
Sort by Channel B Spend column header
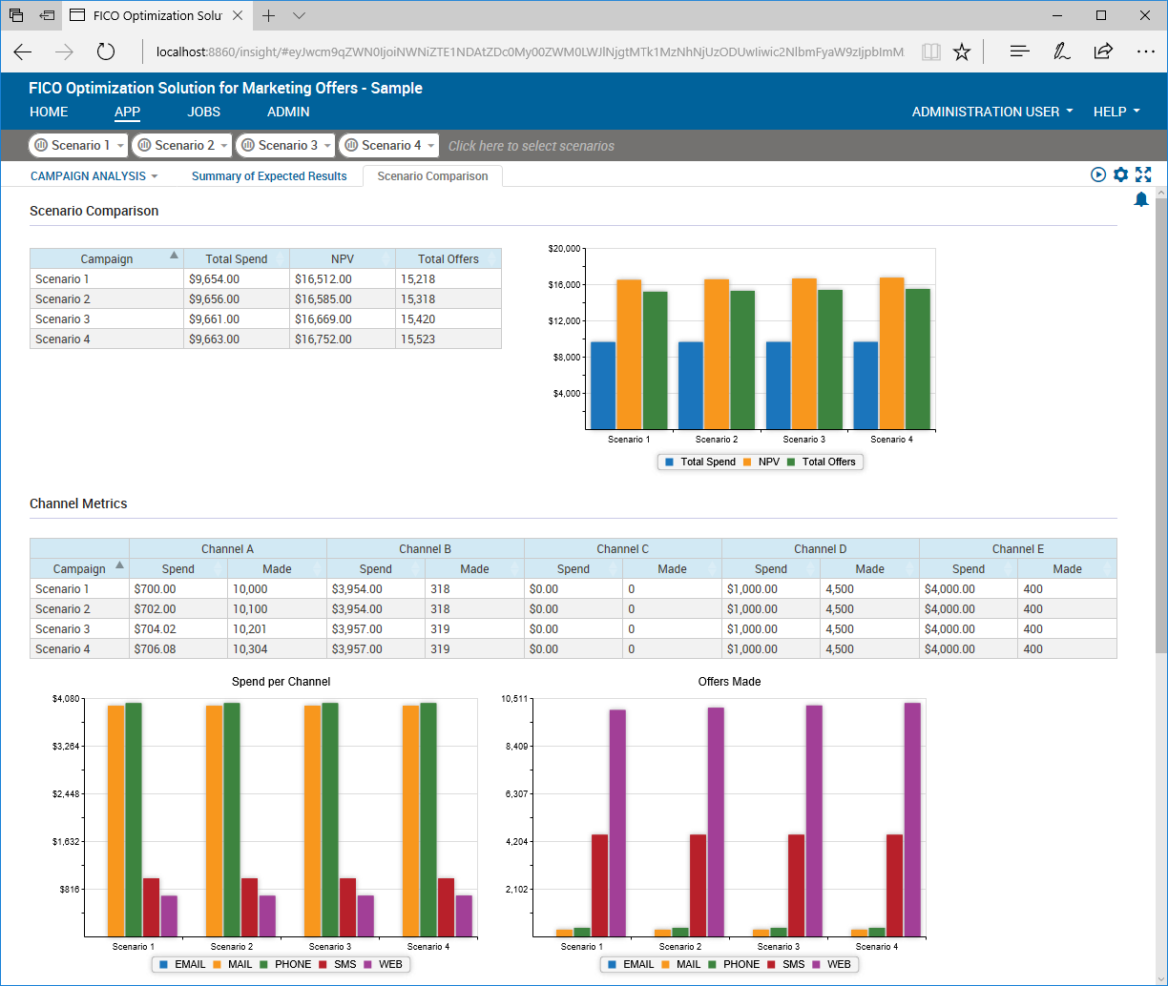(x=376, y=568)
